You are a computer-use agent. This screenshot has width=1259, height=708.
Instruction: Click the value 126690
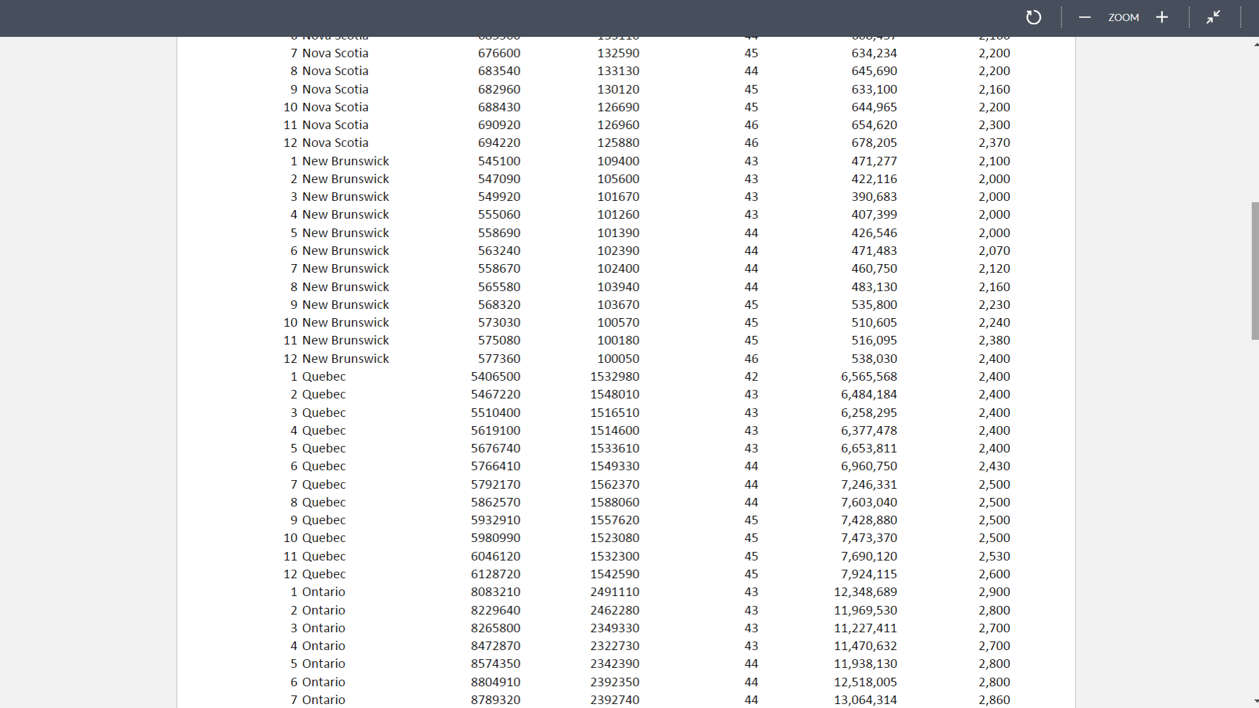pos(619,107)
